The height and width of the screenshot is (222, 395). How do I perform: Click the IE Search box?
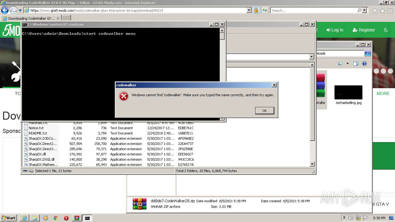tap(314, 10)
